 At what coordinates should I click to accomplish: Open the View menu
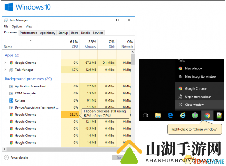29,27
